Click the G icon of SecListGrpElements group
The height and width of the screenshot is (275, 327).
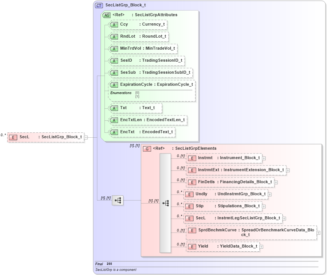point(146,148)
